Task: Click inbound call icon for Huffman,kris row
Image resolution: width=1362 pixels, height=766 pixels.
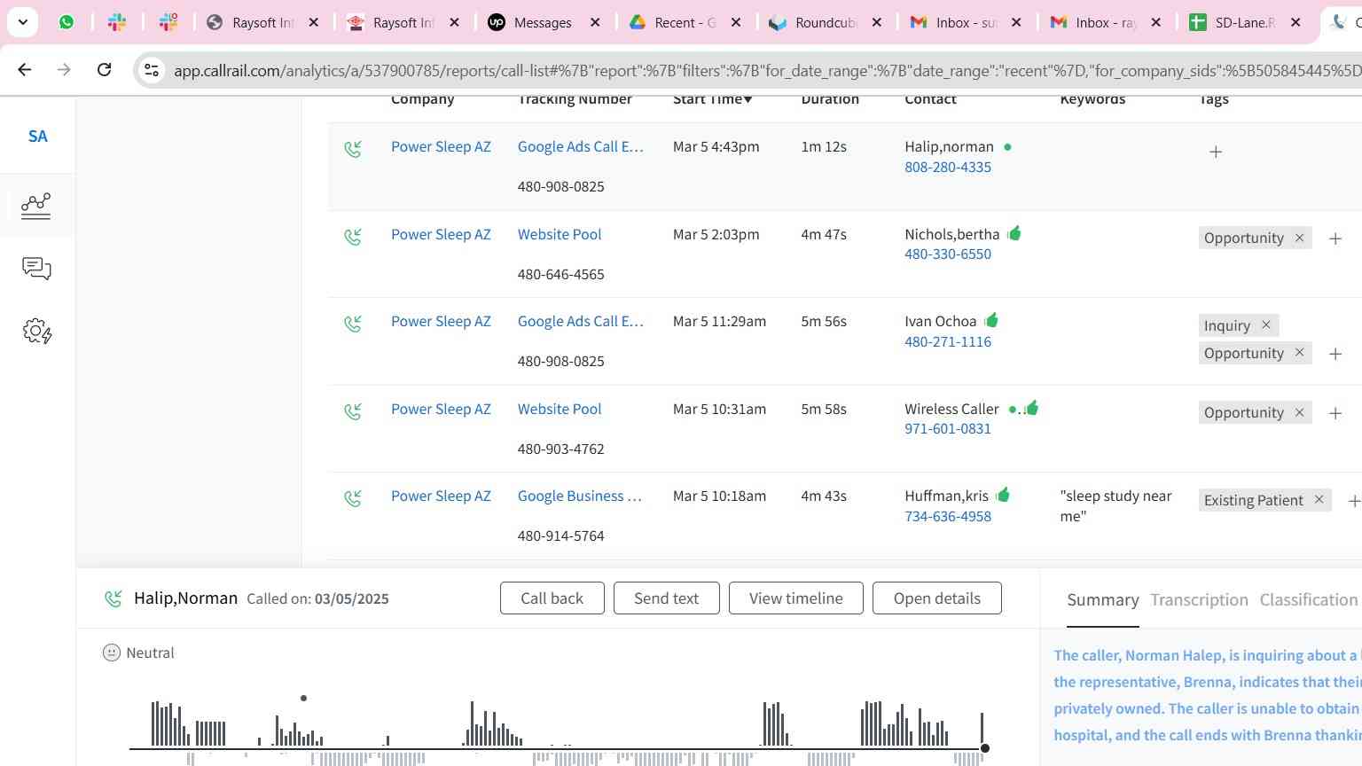Action: coord(353,498)
